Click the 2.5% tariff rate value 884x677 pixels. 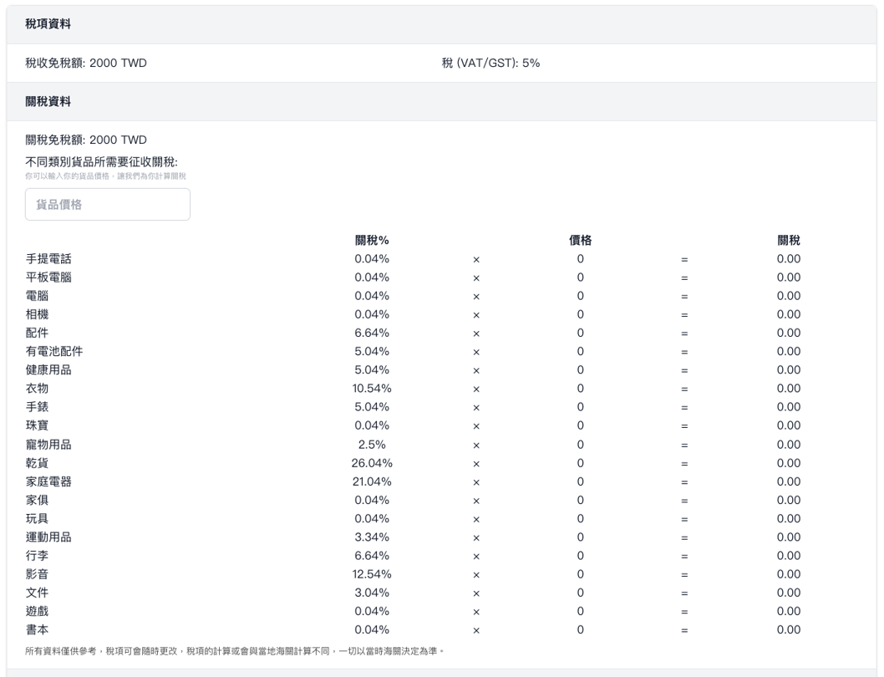pos(372,445)
